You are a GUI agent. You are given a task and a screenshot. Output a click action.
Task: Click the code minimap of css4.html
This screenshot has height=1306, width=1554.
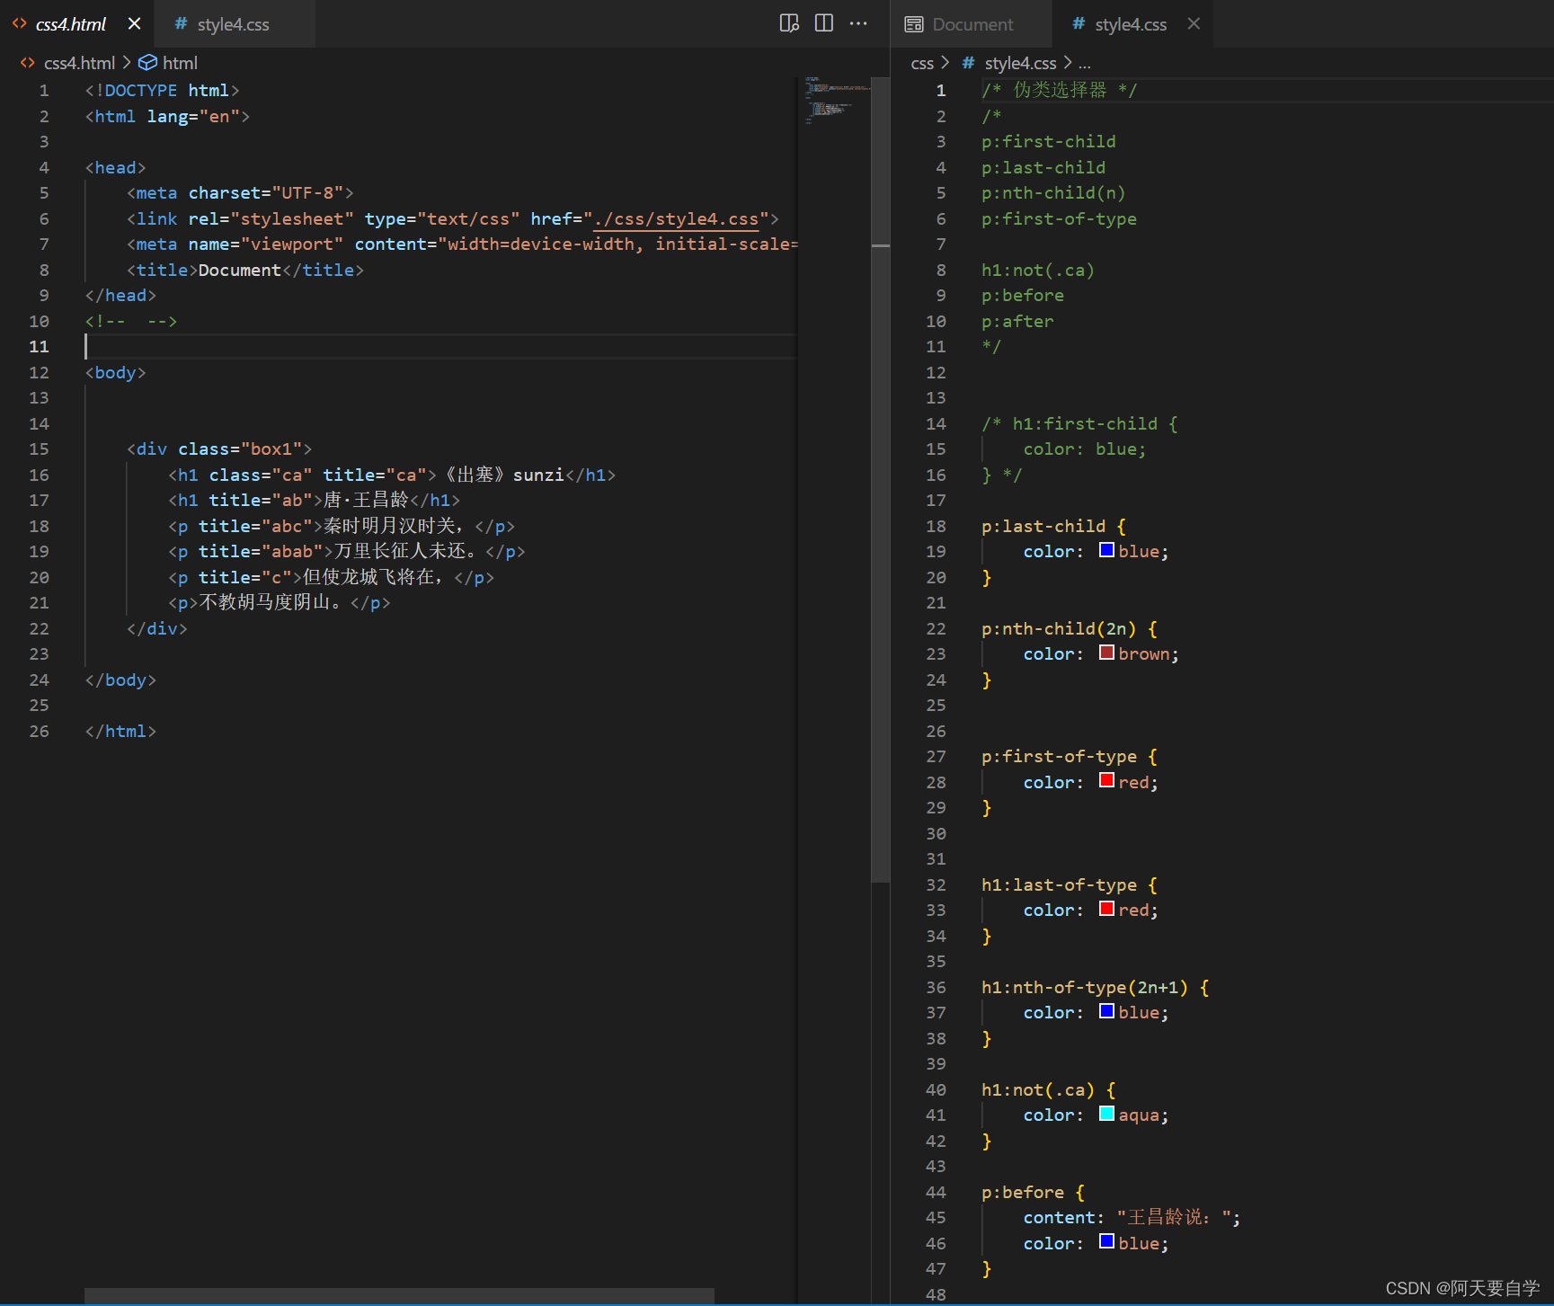coord(836,99)
